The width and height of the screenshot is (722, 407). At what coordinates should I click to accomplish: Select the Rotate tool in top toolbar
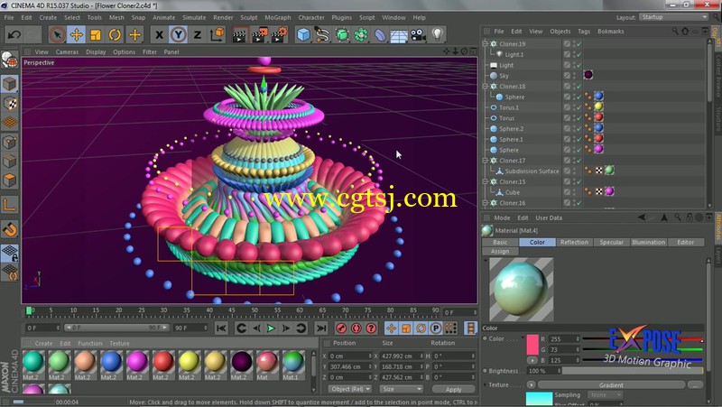point(116,34)
